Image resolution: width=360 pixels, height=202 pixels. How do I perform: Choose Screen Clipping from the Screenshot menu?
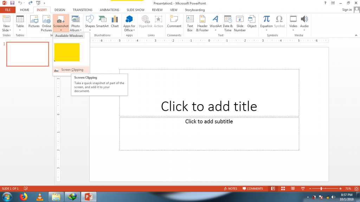pos(72,70)
